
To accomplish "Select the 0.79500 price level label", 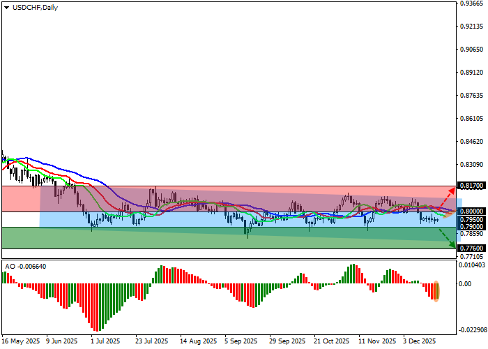I will click(471, 220).
